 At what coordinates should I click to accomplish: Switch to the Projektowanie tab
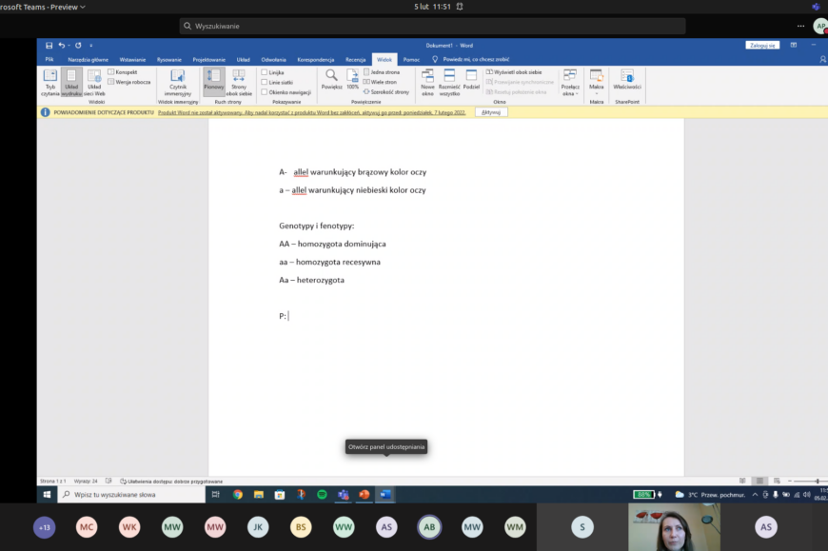point(209,60)
